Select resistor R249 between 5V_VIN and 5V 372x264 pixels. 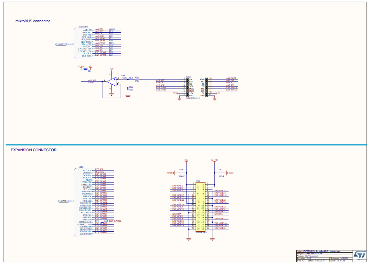[86, 70]
